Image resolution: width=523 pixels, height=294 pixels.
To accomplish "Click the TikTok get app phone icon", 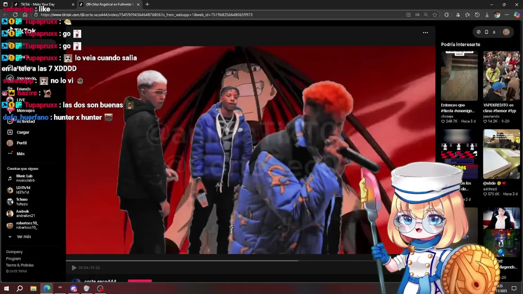I will click(486, 32).
